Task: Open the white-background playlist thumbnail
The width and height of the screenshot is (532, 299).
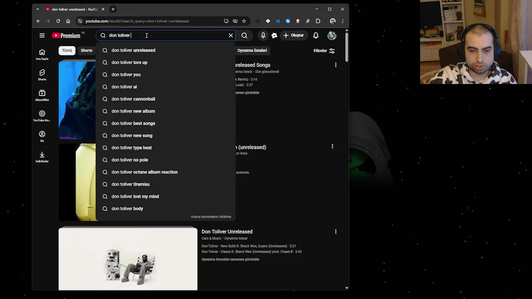Action: tap(128, 258)
